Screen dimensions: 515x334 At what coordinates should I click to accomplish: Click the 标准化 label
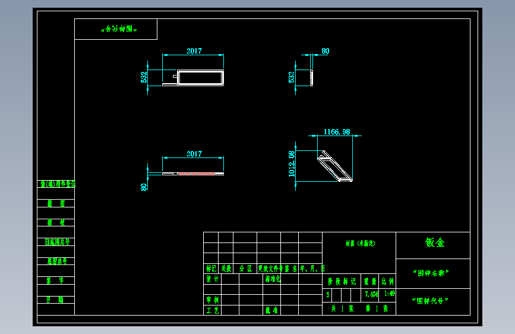[x=273, y=279]
